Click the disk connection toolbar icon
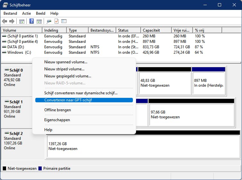The image size is (242, 180). 49,21
